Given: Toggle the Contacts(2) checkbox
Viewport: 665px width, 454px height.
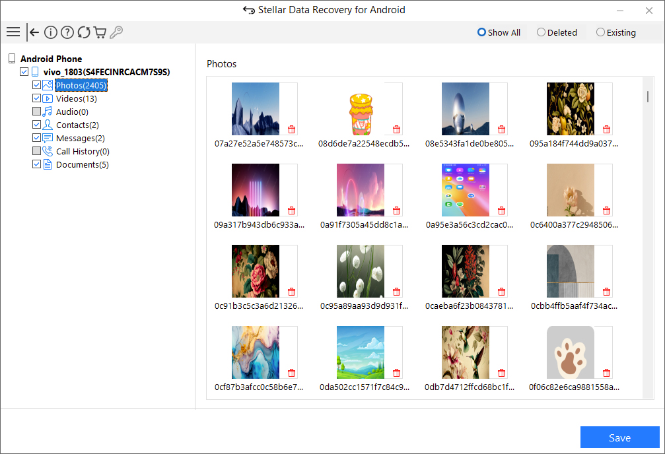Looking at the screenshot, I should (37, 125).
